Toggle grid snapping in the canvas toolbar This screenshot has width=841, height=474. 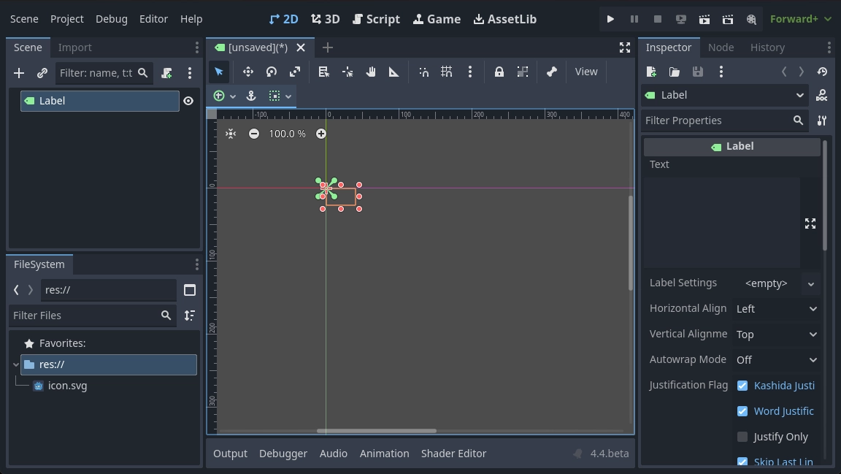447,72
